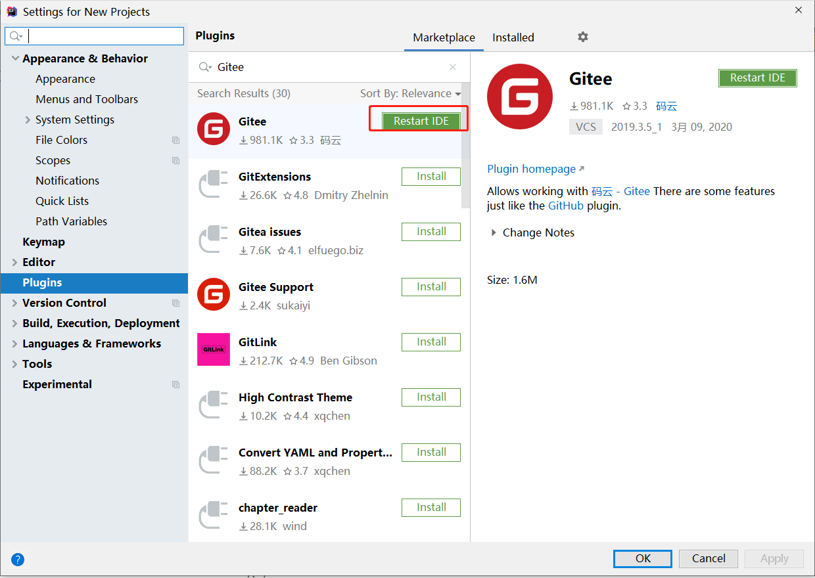Expand the Change Notes disclosure triangle

(494, 233)
